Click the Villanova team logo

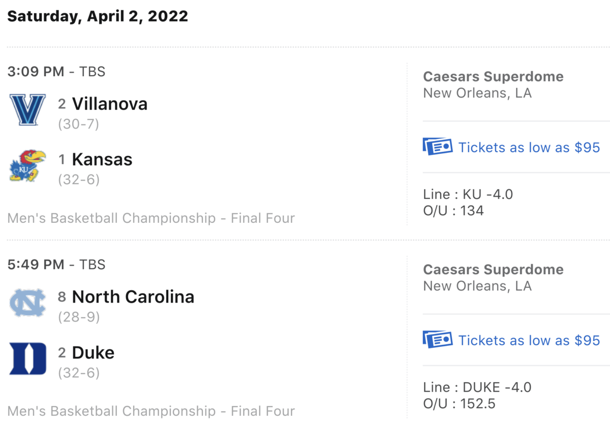tap(28, 110)
